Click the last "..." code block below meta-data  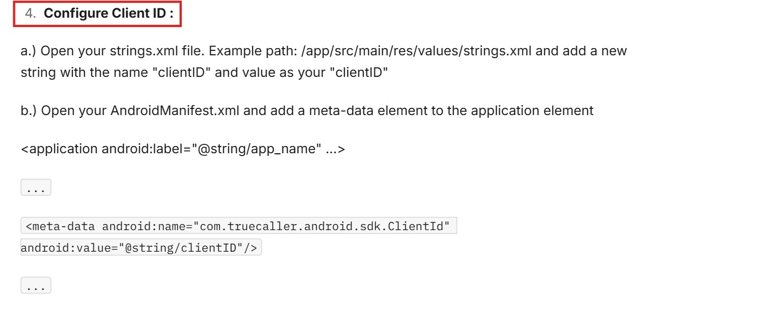point(36,286)
